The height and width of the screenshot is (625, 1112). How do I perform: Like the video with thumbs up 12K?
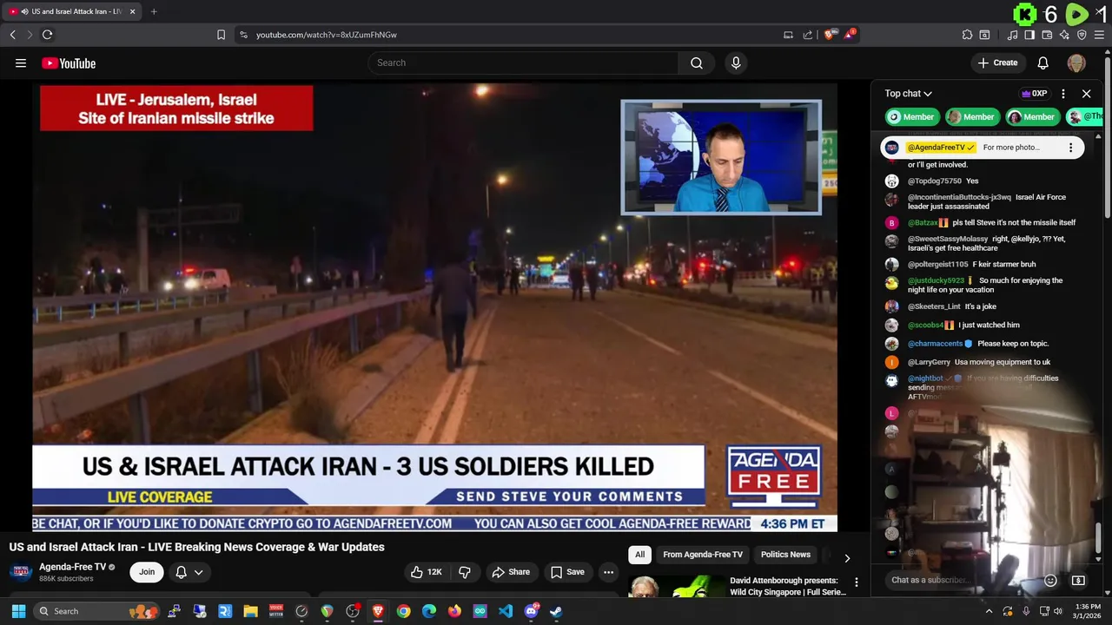click(427, 572)
